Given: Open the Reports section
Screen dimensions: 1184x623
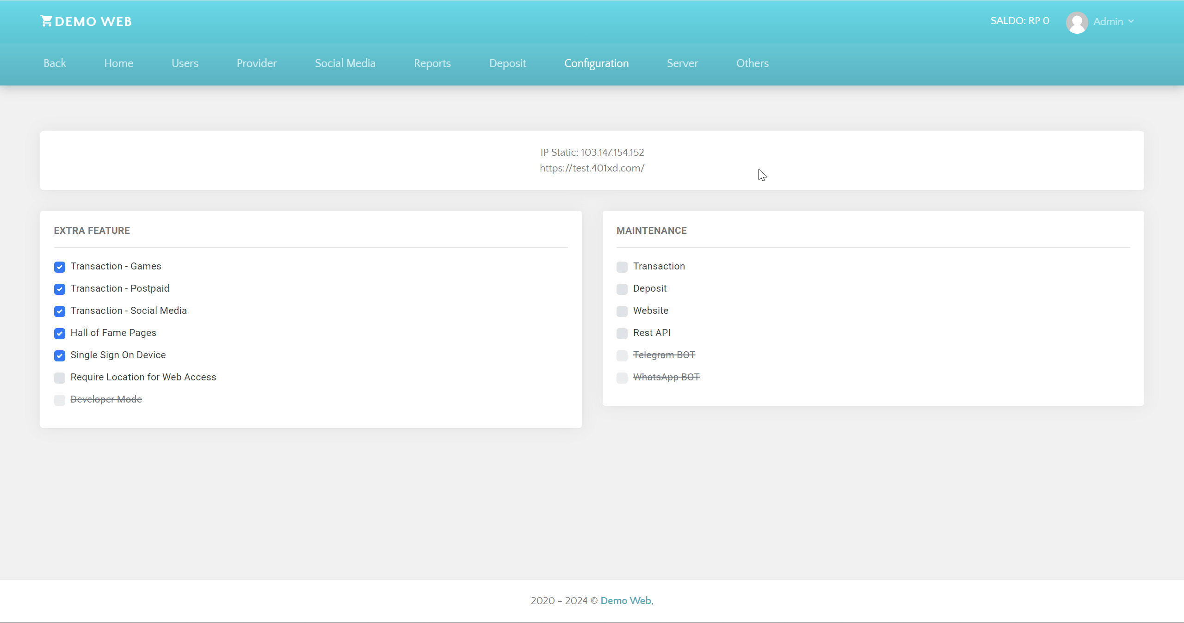Looking at the screenshot, I should click(432, 63).
